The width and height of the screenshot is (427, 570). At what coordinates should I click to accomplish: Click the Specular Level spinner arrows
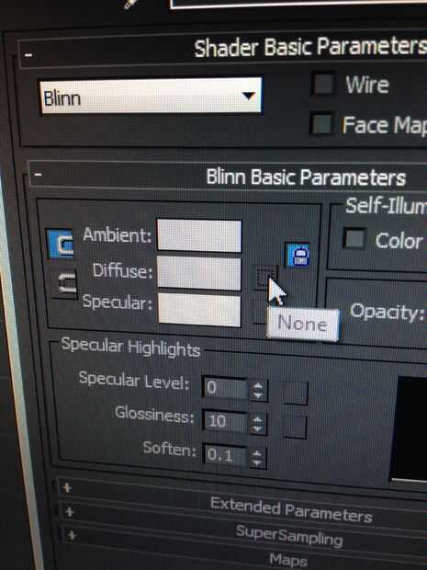coord(258,391)
